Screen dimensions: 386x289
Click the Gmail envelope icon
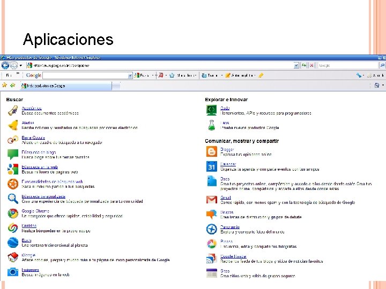pyautogui.click(x=211, y=200)
